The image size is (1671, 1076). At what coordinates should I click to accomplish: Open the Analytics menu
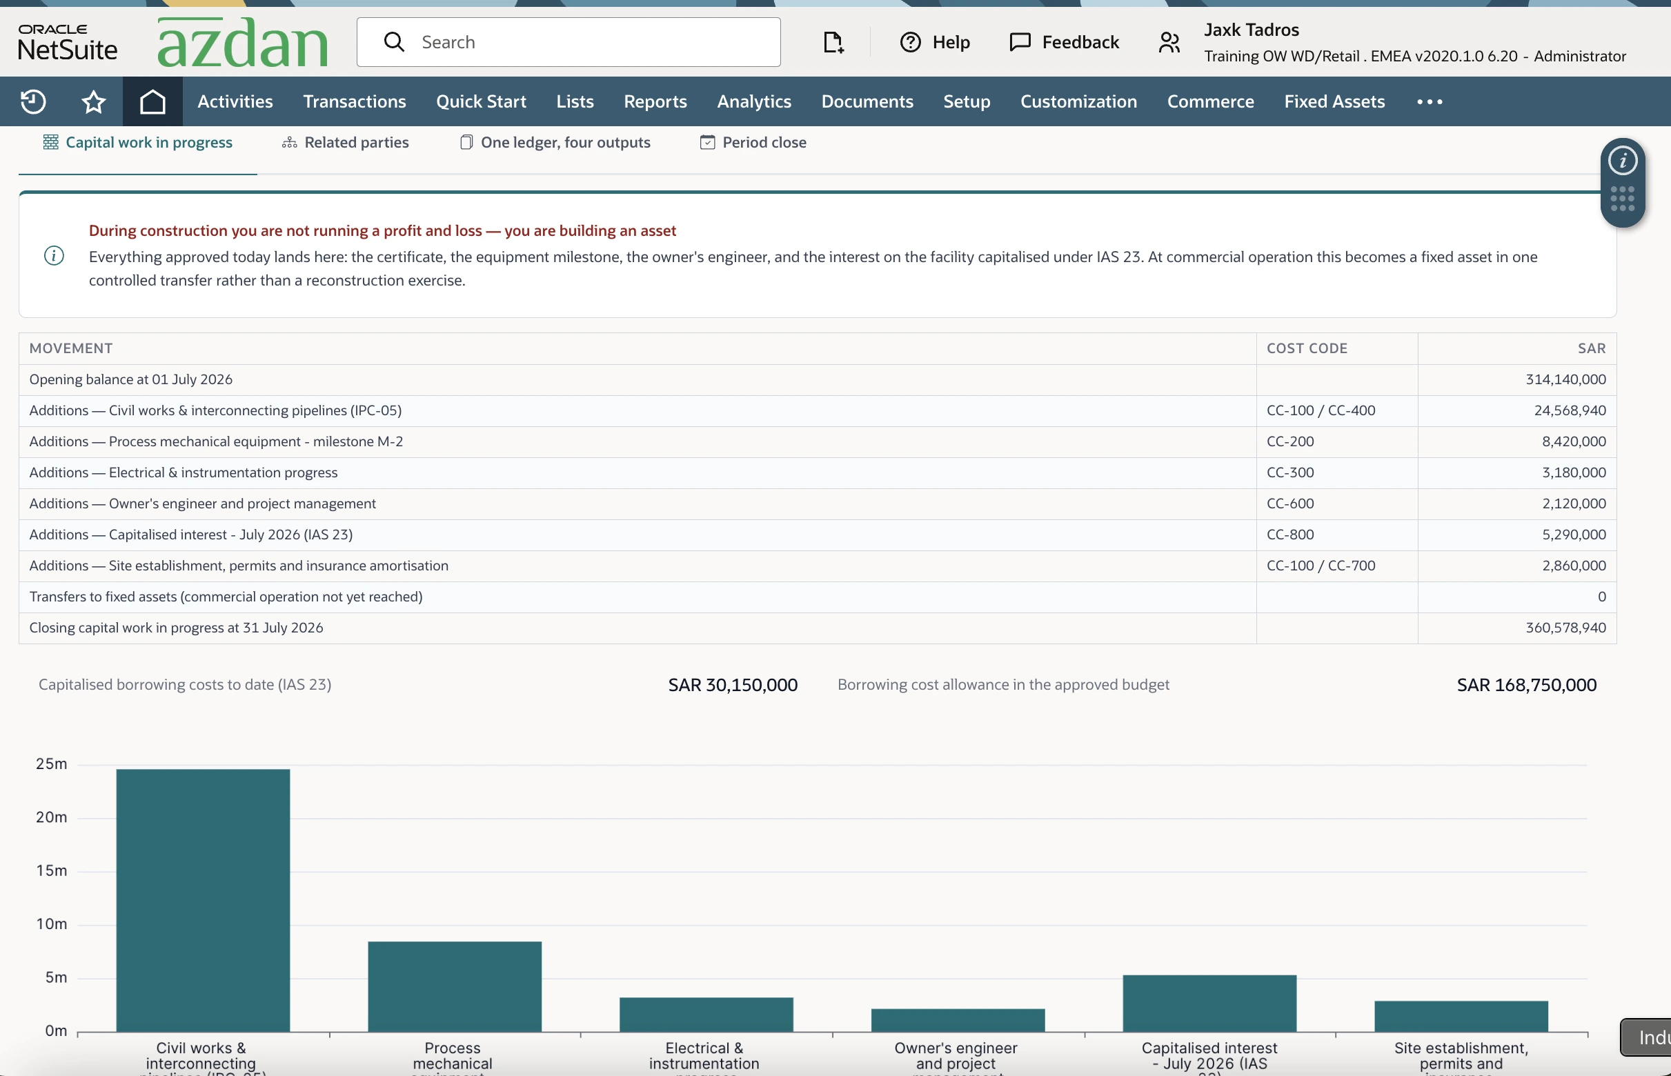[754, 101]
